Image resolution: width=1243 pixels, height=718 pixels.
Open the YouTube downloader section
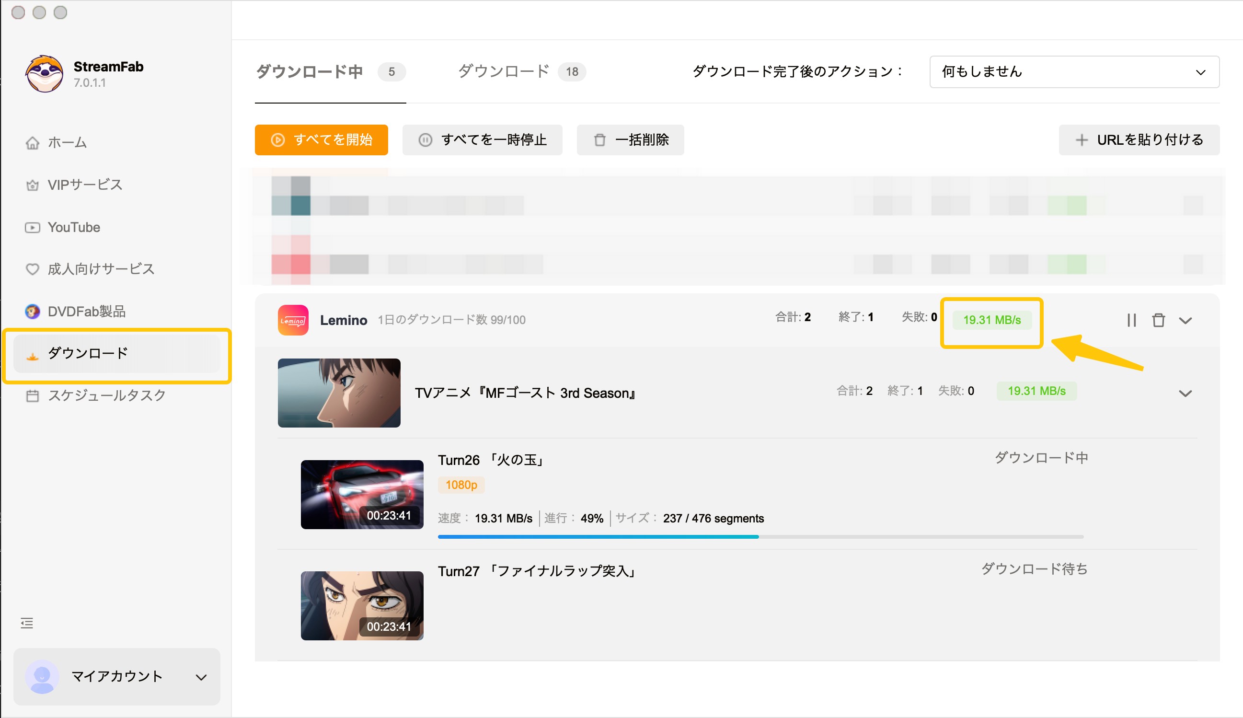[x=73, y=227]
